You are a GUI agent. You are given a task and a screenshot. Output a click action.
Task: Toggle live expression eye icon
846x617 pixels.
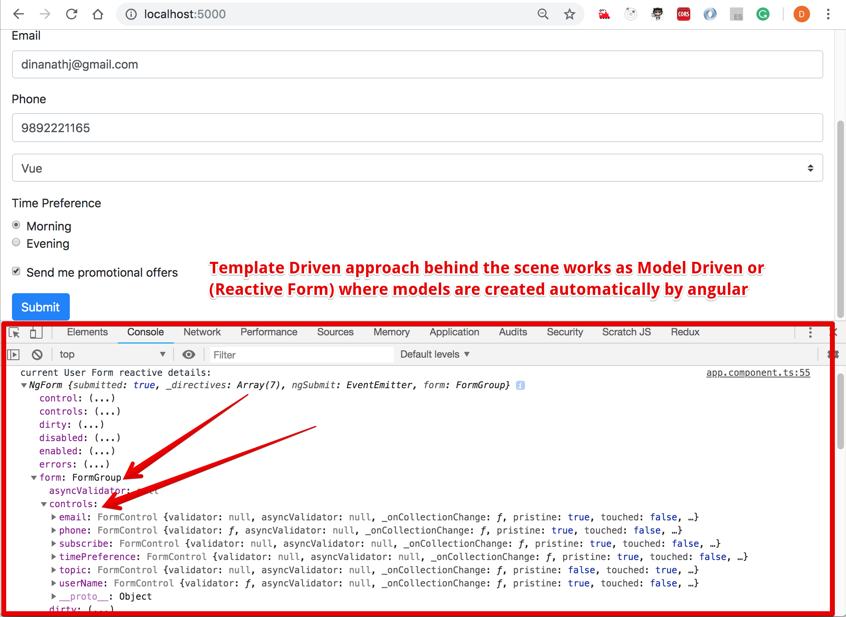pos(189,354)
